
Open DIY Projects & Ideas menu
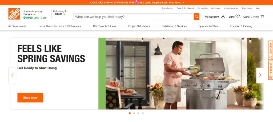tap(105, 26)
